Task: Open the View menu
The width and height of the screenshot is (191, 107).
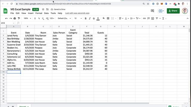Action: (x=24, y=13)
